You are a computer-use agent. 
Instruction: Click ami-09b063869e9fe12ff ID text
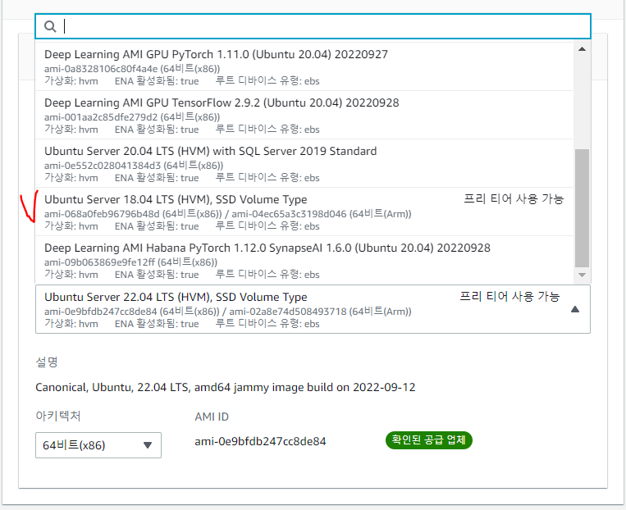100,262
